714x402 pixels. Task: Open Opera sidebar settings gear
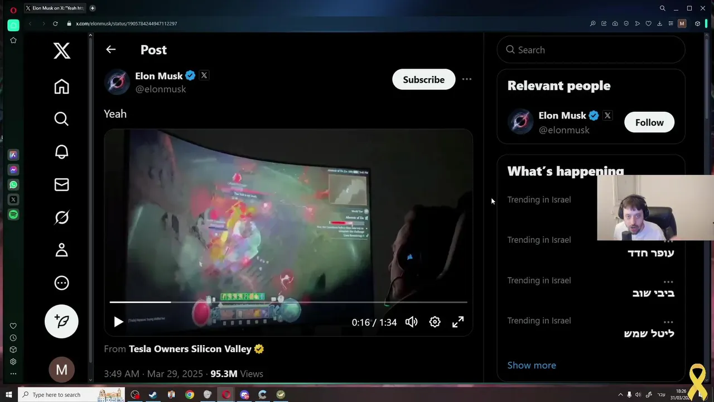pos(13,362)
